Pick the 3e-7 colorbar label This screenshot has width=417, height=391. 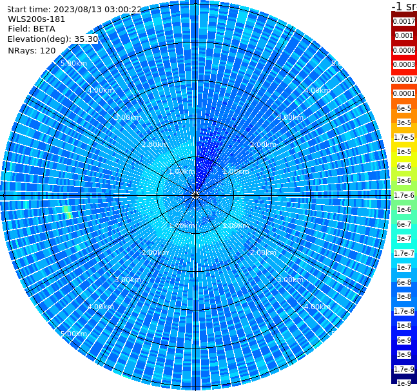coord(404,238)
